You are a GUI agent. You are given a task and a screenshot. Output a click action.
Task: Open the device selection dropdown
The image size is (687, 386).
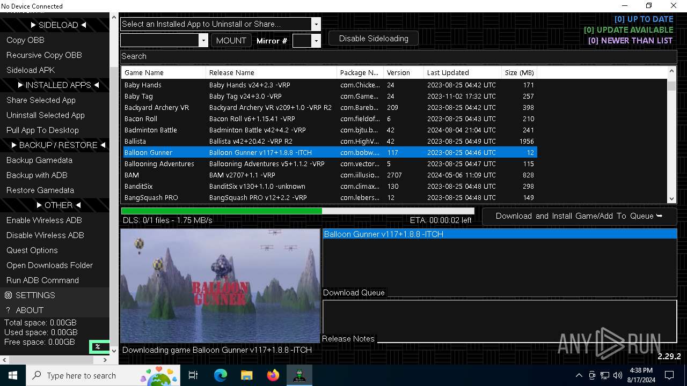(203, 40)
